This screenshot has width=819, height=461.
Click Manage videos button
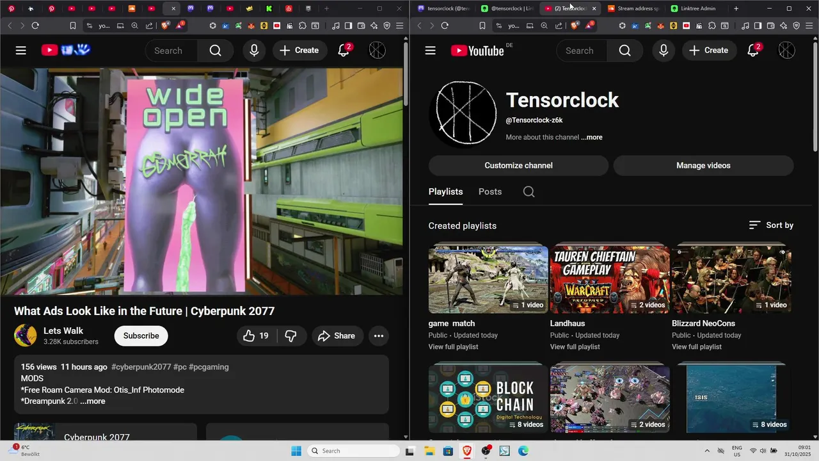coord(703,165)
